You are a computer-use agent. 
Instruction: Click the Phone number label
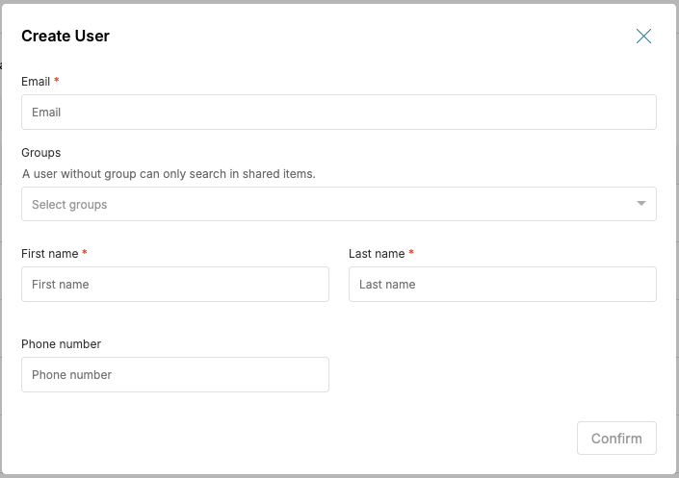coord(61,344)
